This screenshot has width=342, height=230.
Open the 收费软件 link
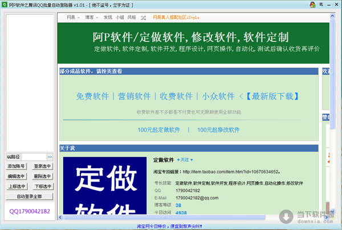tap(176, 96)
